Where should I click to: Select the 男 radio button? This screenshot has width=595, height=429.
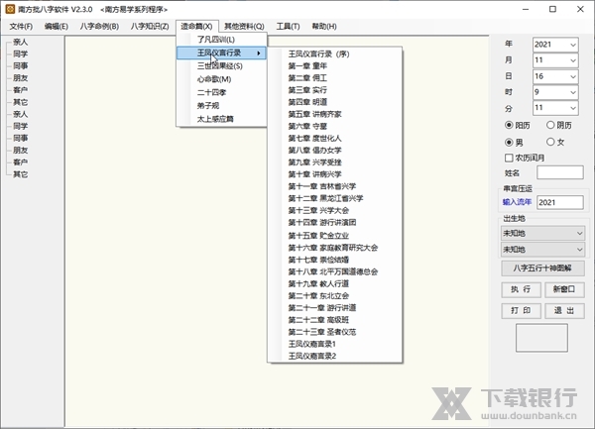pyautogui.click(x=509, y=142)
